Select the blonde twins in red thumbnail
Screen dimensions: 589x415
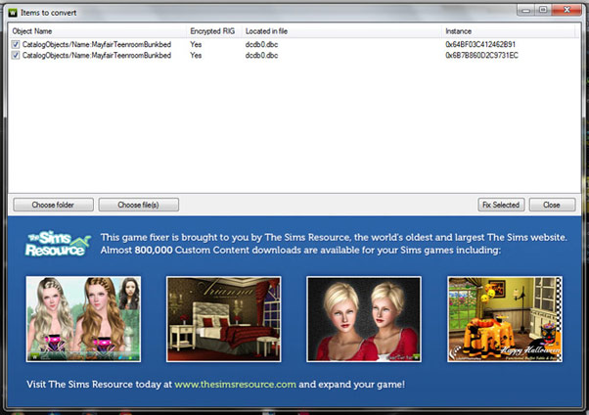coord(363,319)
